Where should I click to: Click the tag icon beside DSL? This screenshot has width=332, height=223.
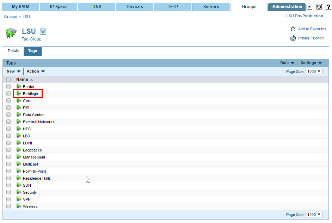19,107
